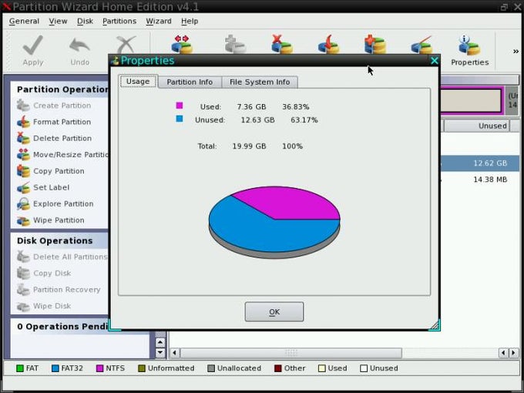Click the blue Unused color swatch
Image resolution: width=524 pixels, height=393 pixels.
[x=180, y=119]
